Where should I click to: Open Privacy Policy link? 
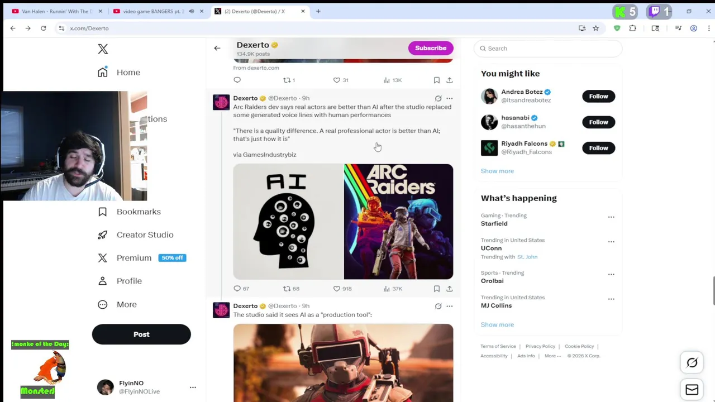pyautogui.click(x=540, y=346)
